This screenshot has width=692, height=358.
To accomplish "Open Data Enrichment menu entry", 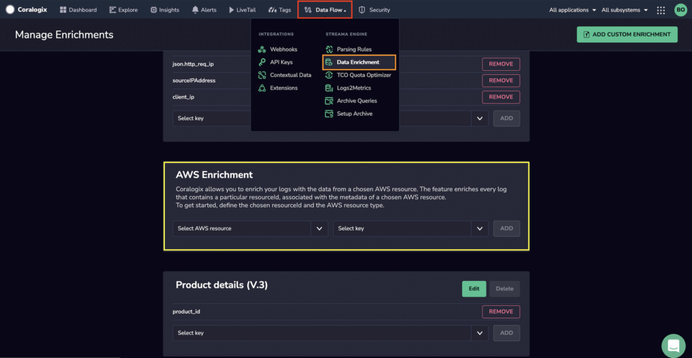I will (360, 62).
